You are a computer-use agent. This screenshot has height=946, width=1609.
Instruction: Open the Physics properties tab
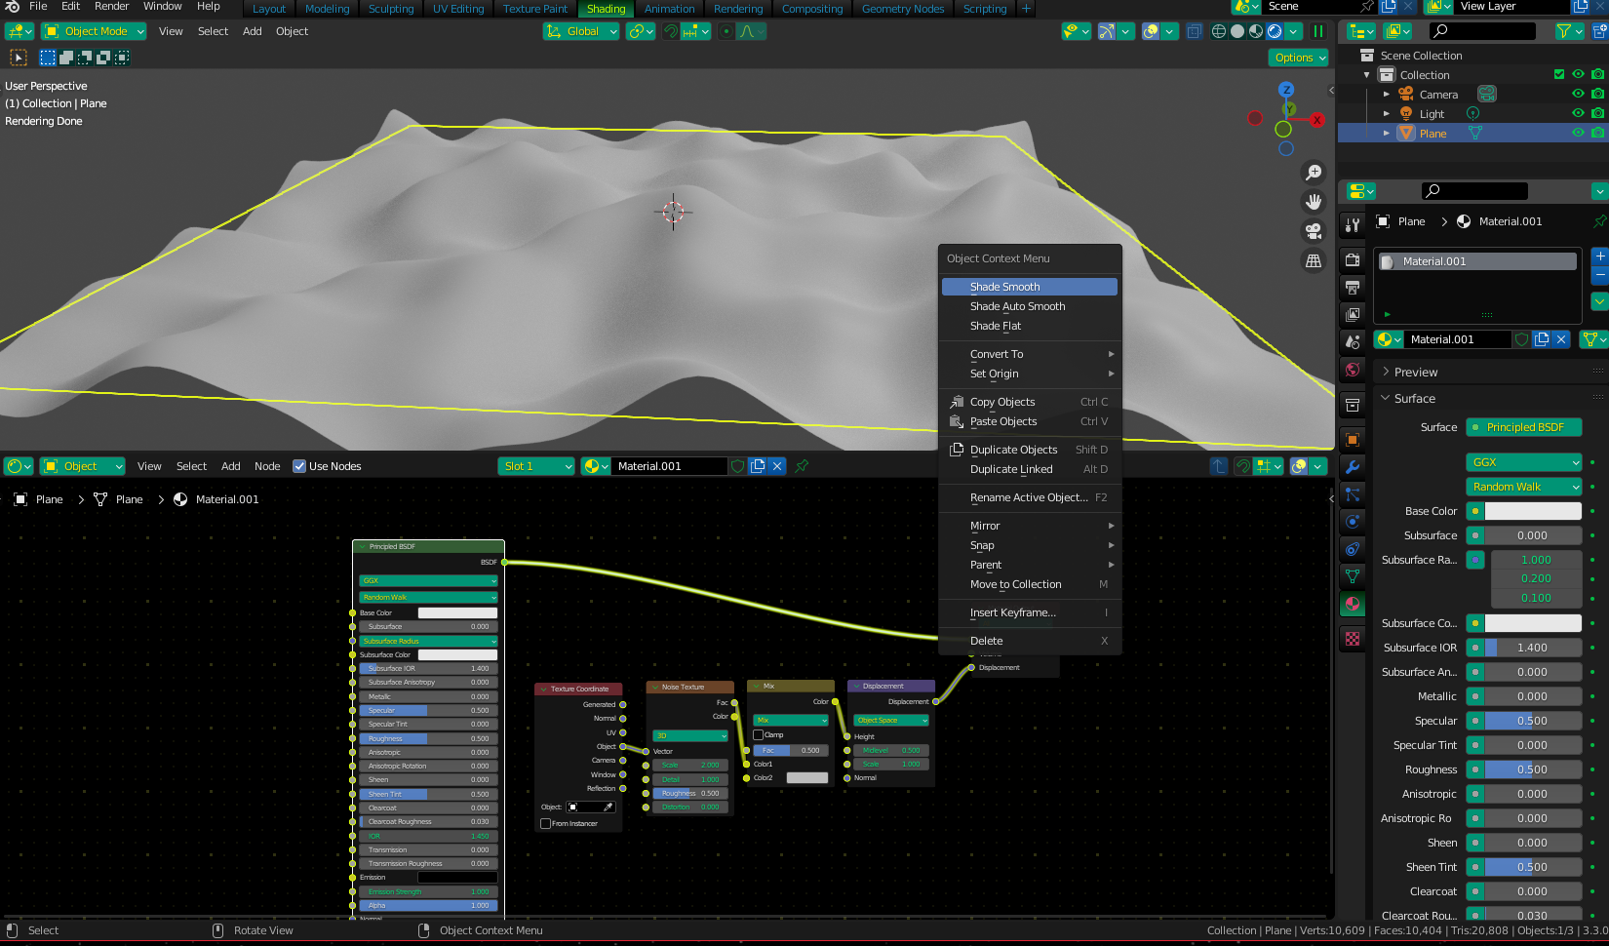pos(1353,521)
